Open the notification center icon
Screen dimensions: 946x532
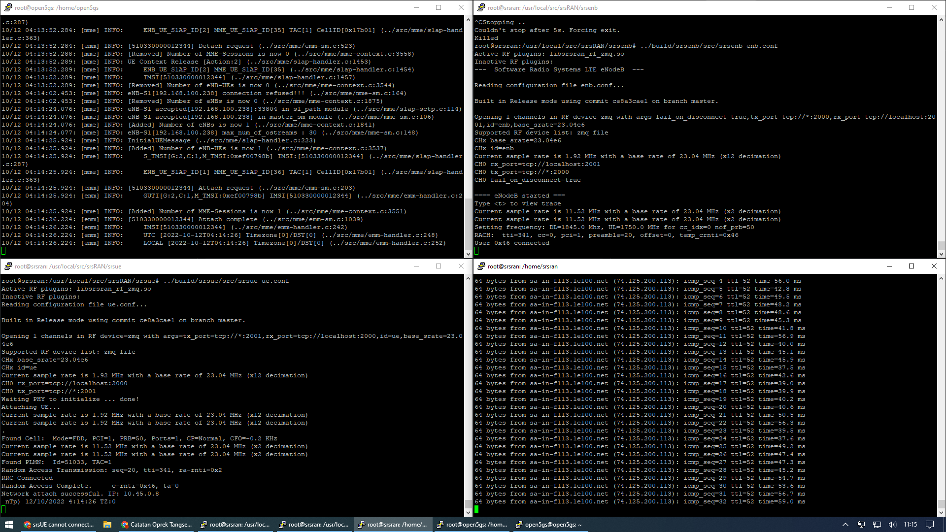tap(930, 525)
